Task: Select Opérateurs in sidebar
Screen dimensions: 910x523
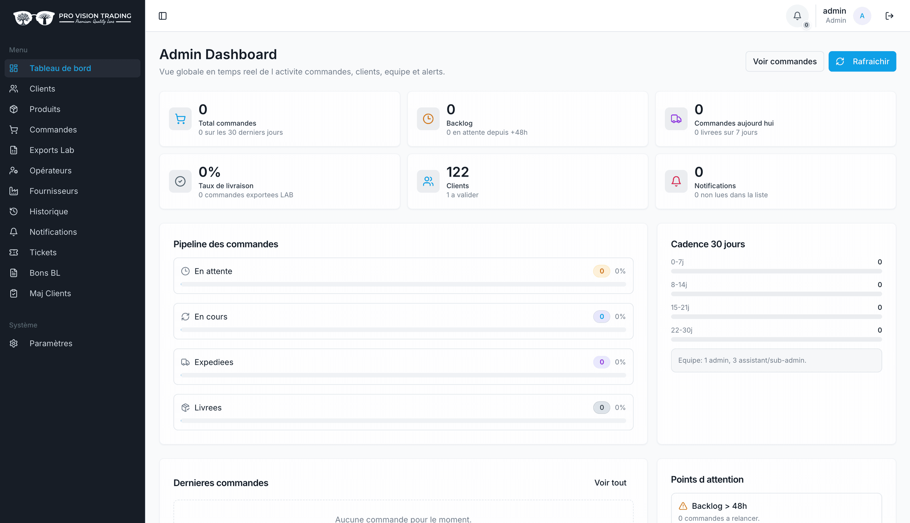Action: [x=72, y=171]
